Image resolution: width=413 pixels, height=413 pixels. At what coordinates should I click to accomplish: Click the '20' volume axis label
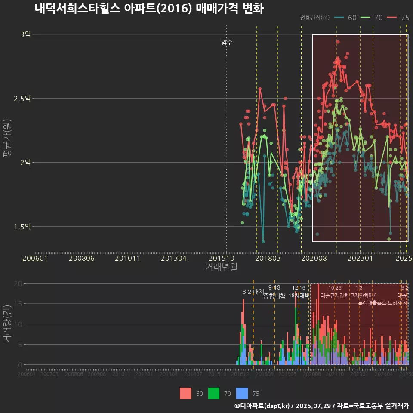coord(18,284)
